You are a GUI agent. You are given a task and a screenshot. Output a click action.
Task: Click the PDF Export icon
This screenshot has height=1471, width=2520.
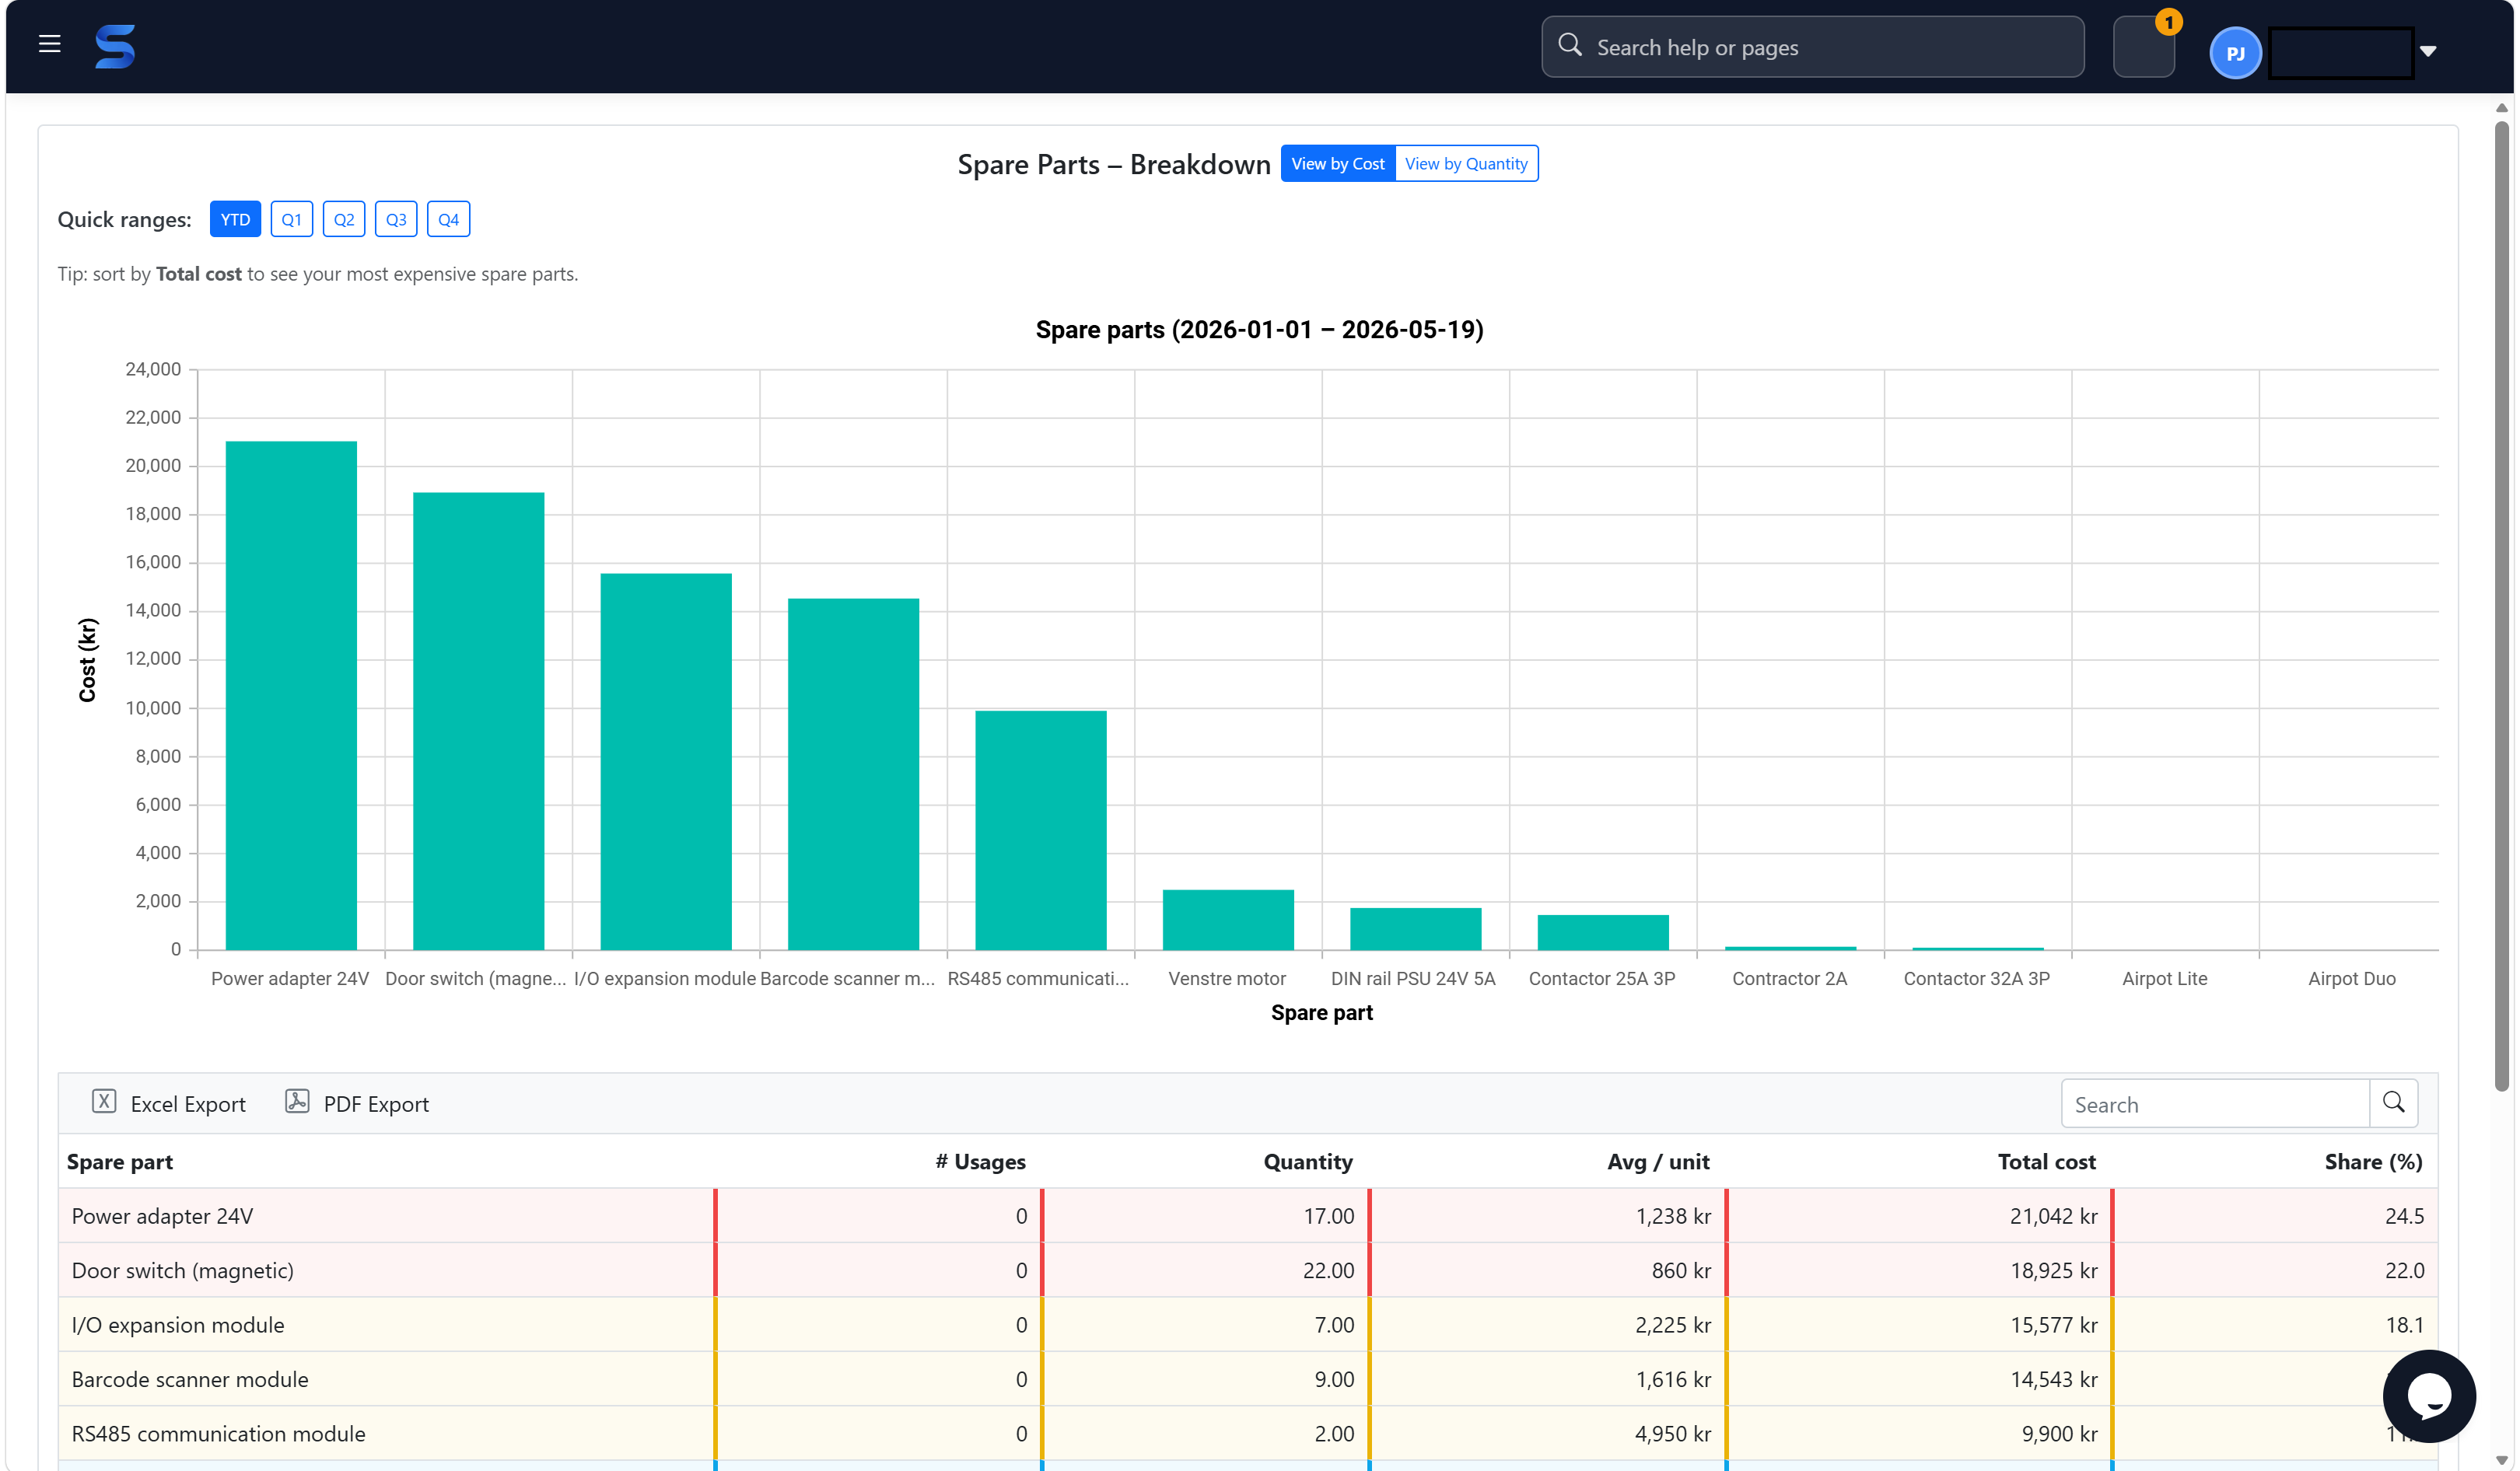(297, 1101)
